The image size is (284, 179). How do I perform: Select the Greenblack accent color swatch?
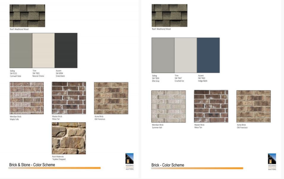point(66,51)
